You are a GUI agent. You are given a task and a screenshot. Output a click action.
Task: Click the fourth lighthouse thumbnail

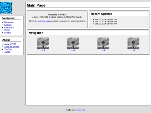pos(133,44)
